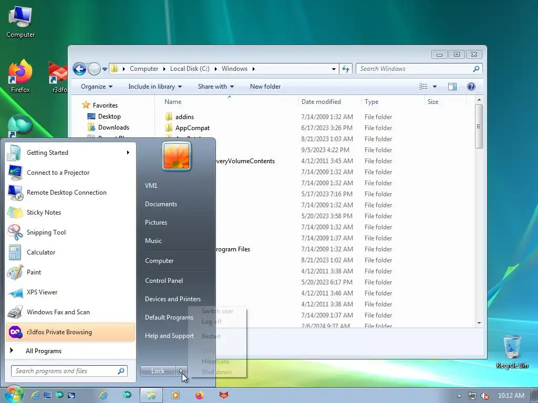Open Windows Media Player from the taskbar

pyautogui.click(x=175, y=395)
